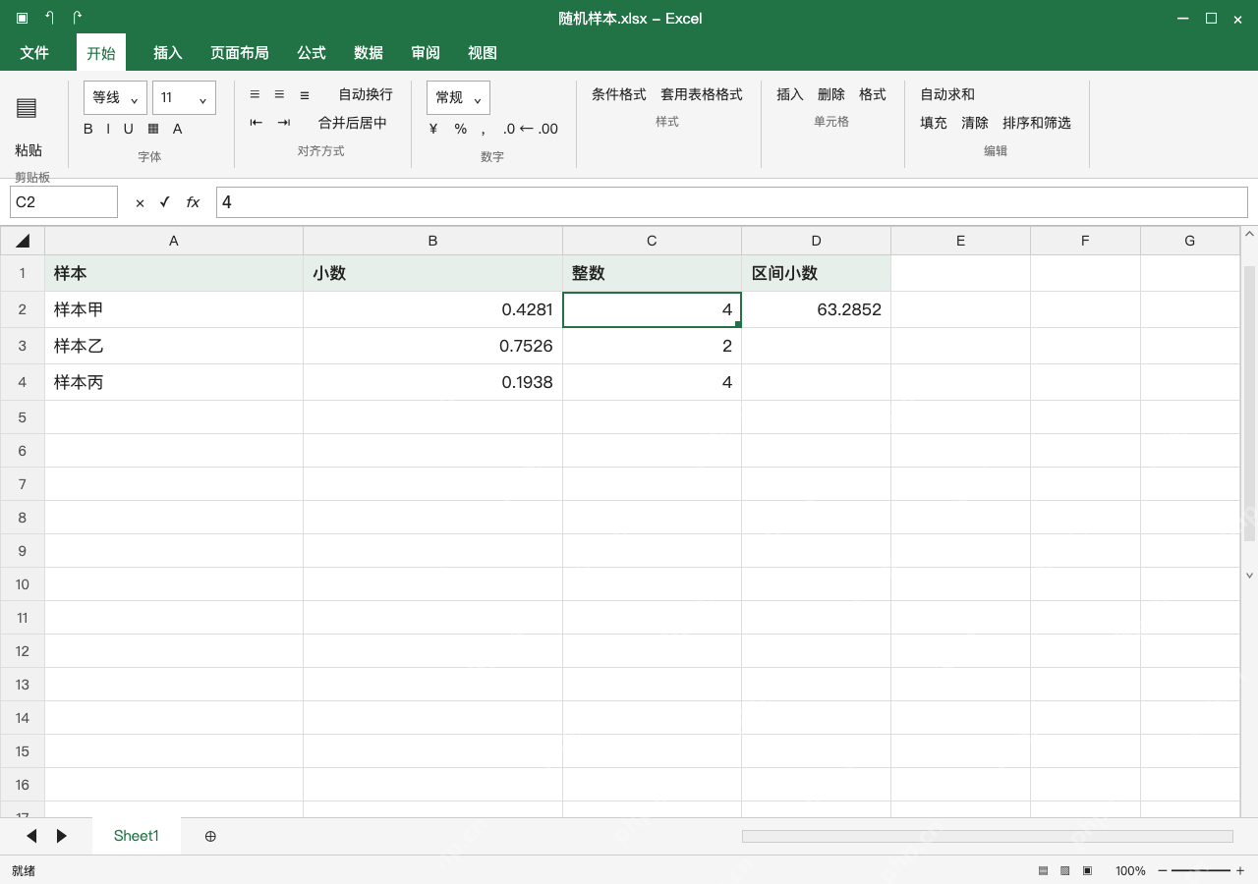Open the 常规 number format dropdown

pyautogui.click(x=458, y=97)
